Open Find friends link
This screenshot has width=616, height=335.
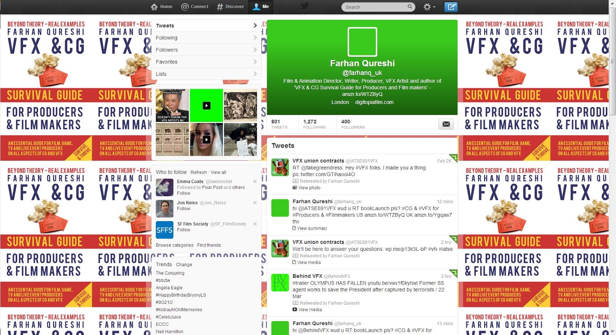(x=209, y=245)
